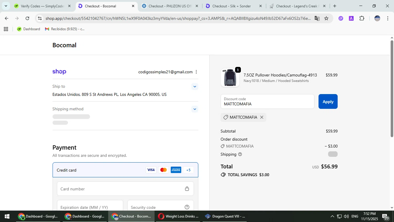This screenshot has width=394, height=222.
Task: Open account options menu beside email
Action: [196, 72]
